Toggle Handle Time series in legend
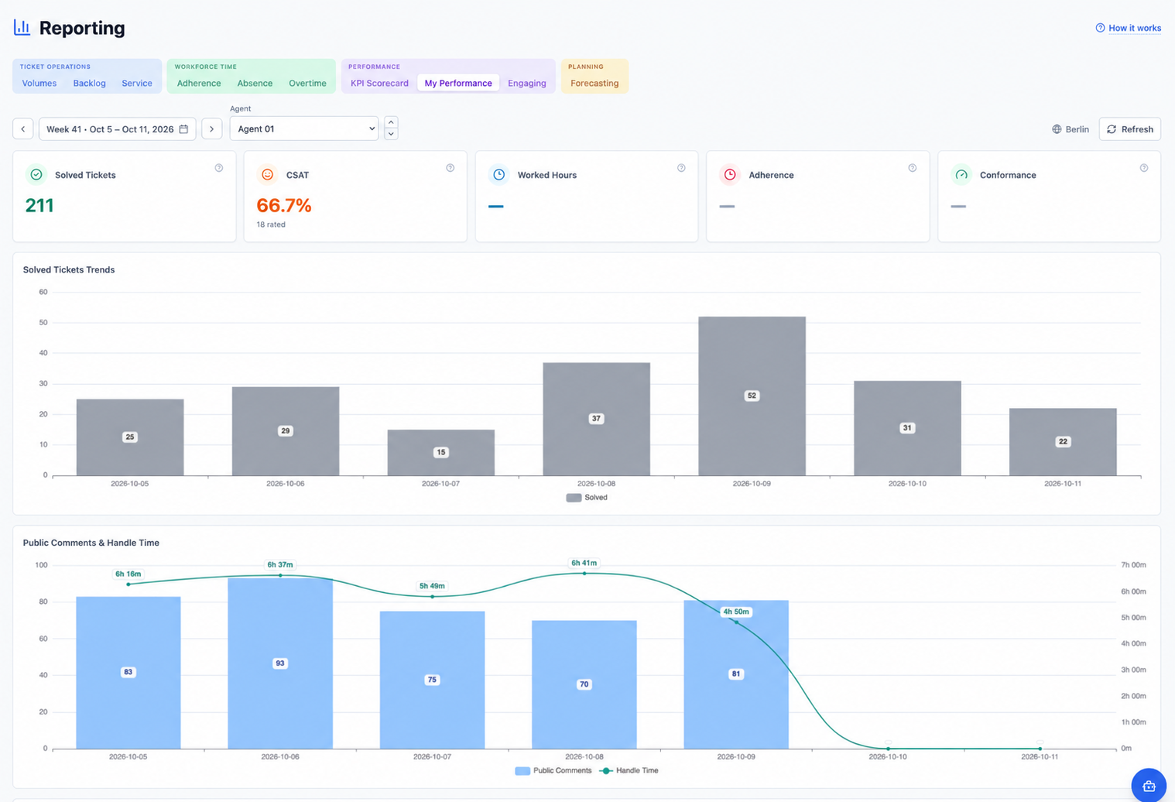 coord(629,771)
